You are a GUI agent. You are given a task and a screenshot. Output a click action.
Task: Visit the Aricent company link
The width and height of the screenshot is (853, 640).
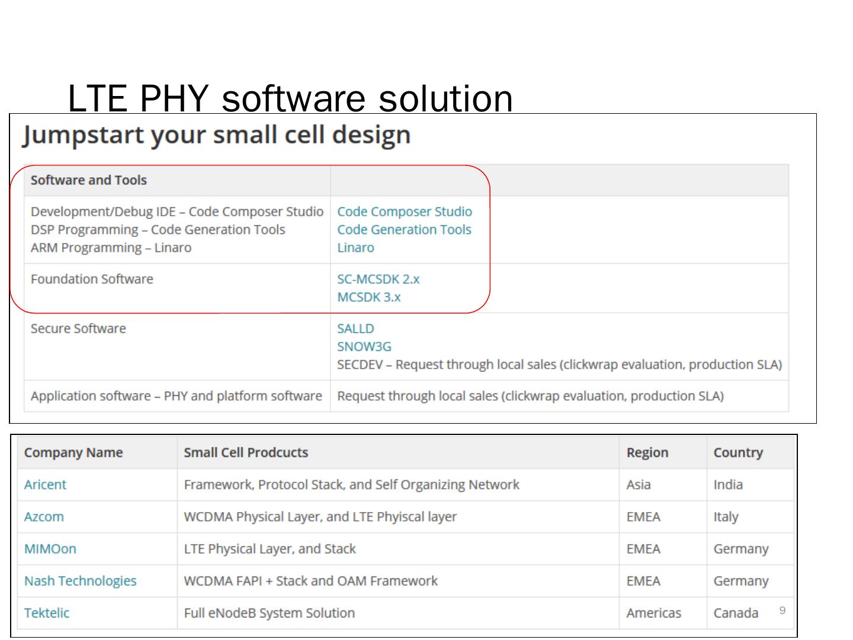click(45, 484)
